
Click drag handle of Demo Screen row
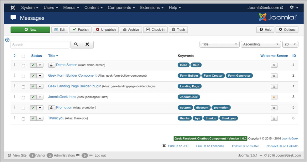click(x=15, y=64)
